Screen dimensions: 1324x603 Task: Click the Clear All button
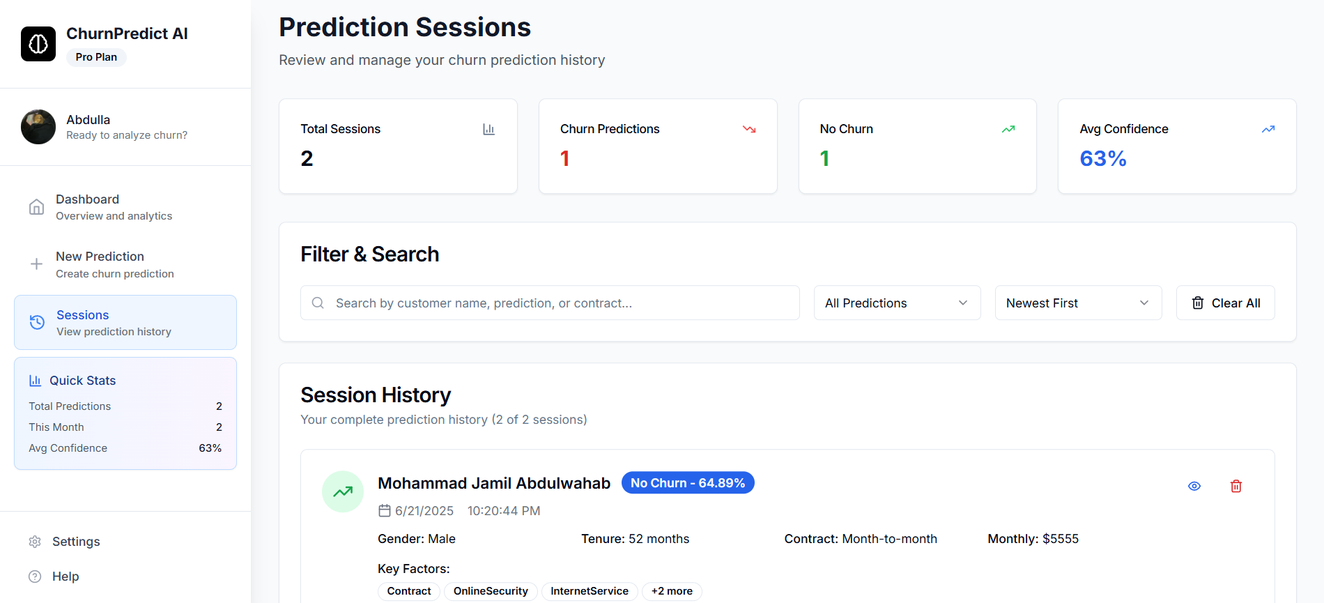click(1226, 303)
